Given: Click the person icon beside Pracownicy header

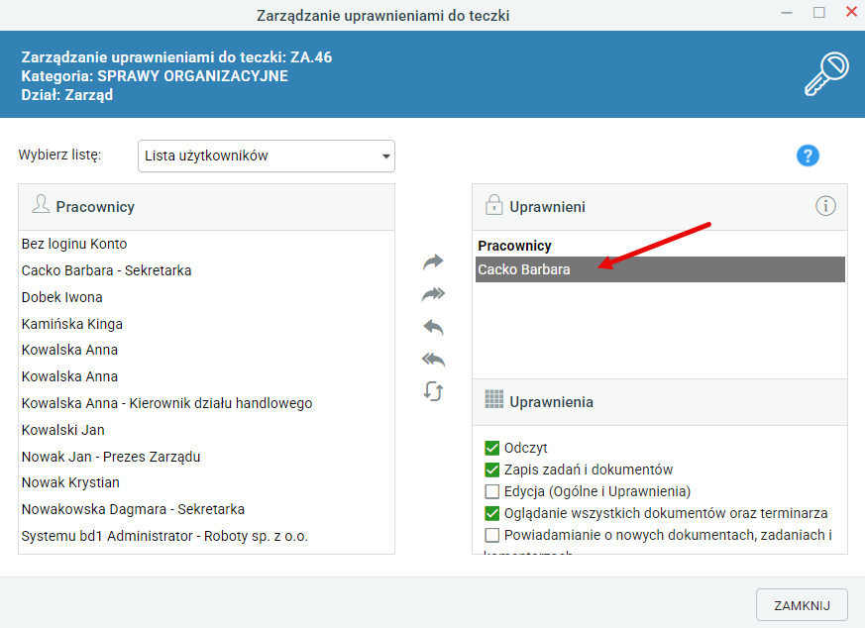Looking at the screenshot, I should tap(41, 204).
